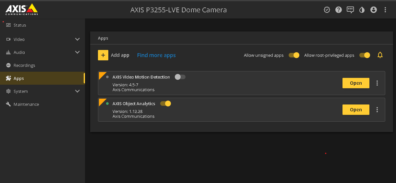Click the Maintenance wrench icon
Viewport: 396px width, 183px height.
tap(8, 104)
